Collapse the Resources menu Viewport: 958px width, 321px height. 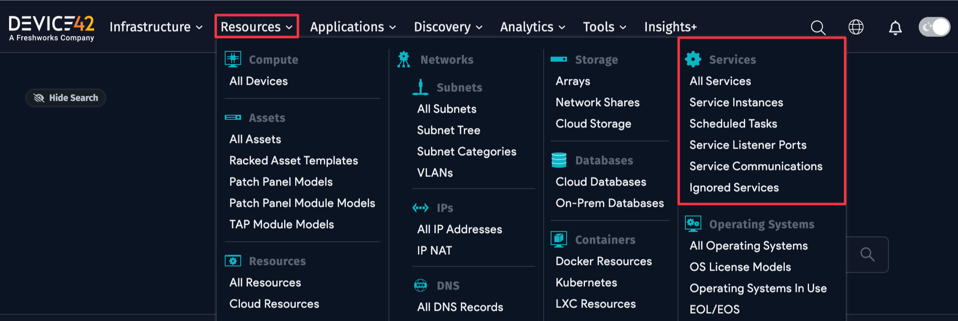pos(256,27)
